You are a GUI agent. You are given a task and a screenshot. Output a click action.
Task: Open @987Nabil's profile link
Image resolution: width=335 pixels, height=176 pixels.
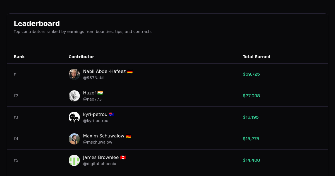pyautogui.click(x=94, y=78)
